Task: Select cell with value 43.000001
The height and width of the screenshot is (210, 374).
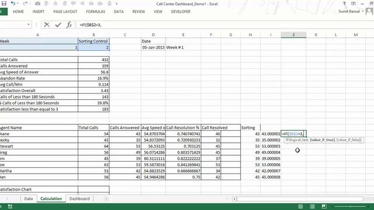Action: point(271,134)
